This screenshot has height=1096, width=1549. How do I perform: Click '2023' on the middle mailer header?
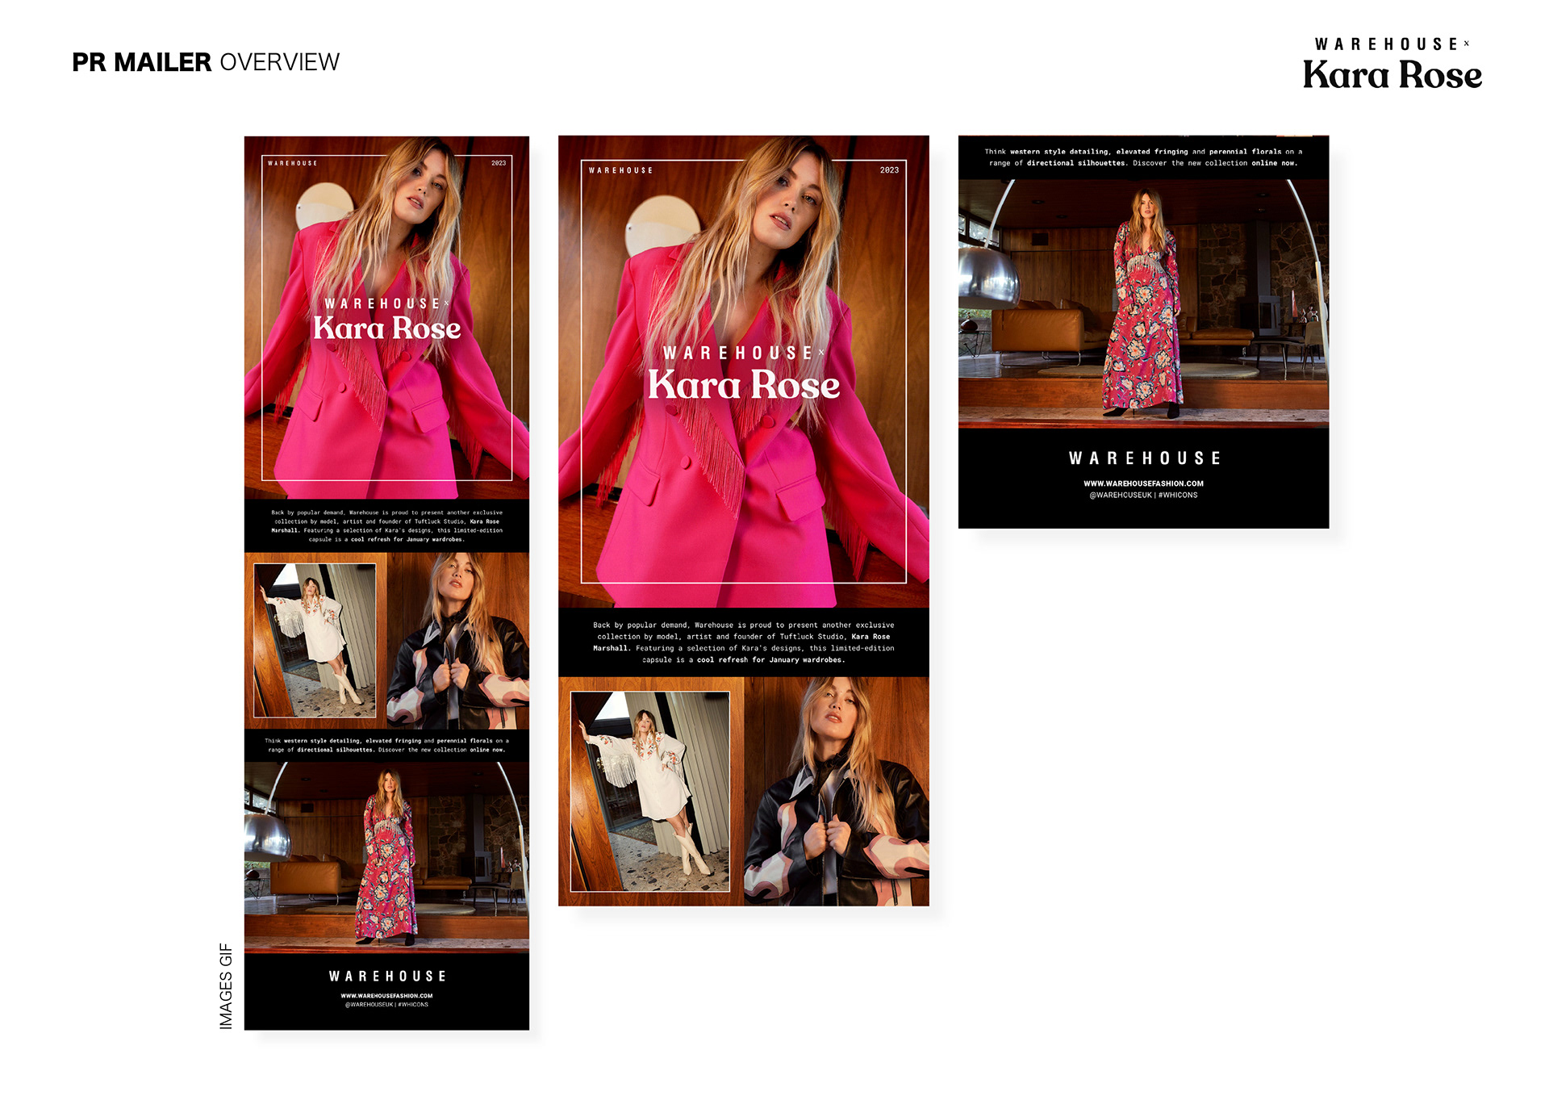click(889, 170)
